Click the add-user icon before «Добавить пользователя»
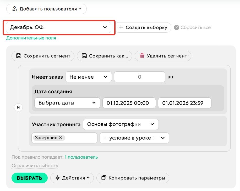The width and height of the screenshot is (240, 191). pos(15,9)
